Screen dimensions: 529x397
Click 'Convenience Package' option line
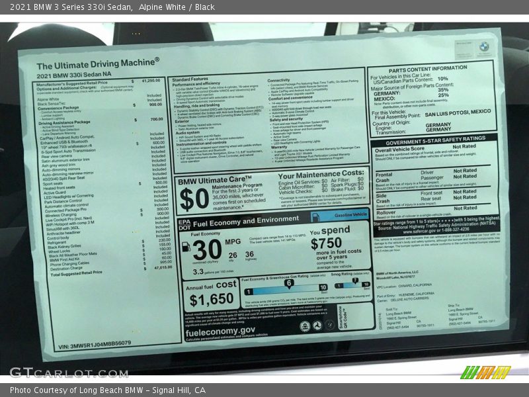pyautogui.click(x=58, y=108)
